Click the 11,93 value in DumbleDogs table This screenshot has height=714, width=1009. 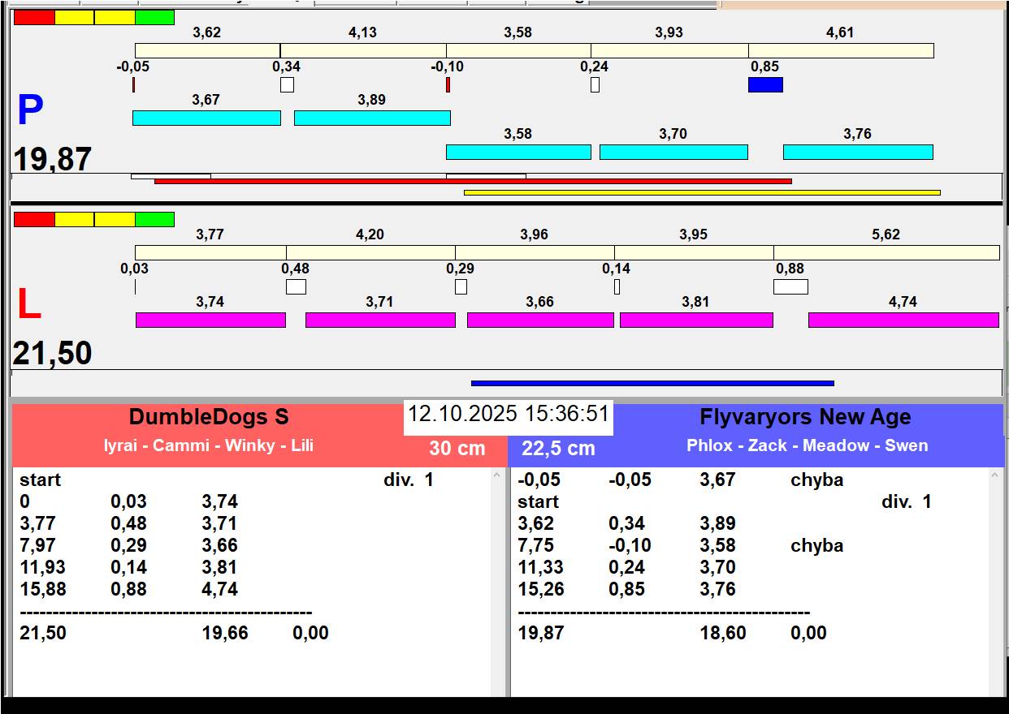coord(42,567)
